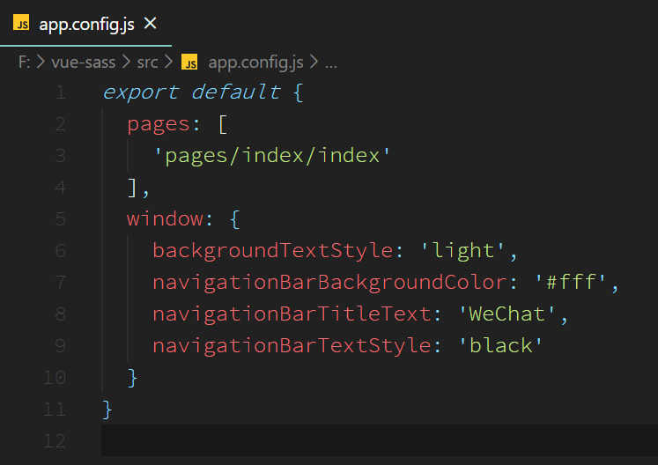Click line number 12 in gutter
The image size is (658, 465).
click(x=55, y=441)
